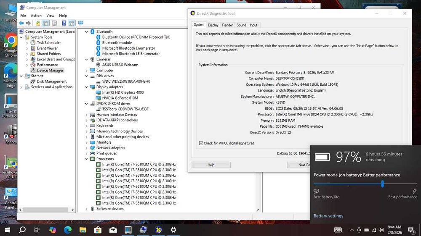This screenshot has height=236, width=421.
Task: Open the Action menu
Action: click(x=36, y=16)
